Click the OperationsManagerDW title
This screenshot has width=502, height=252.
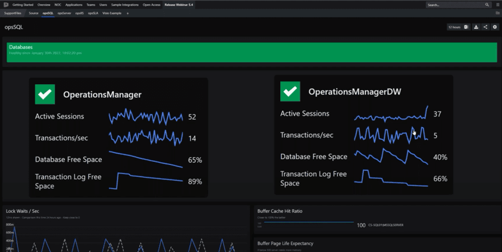click(x=355, y=92)
